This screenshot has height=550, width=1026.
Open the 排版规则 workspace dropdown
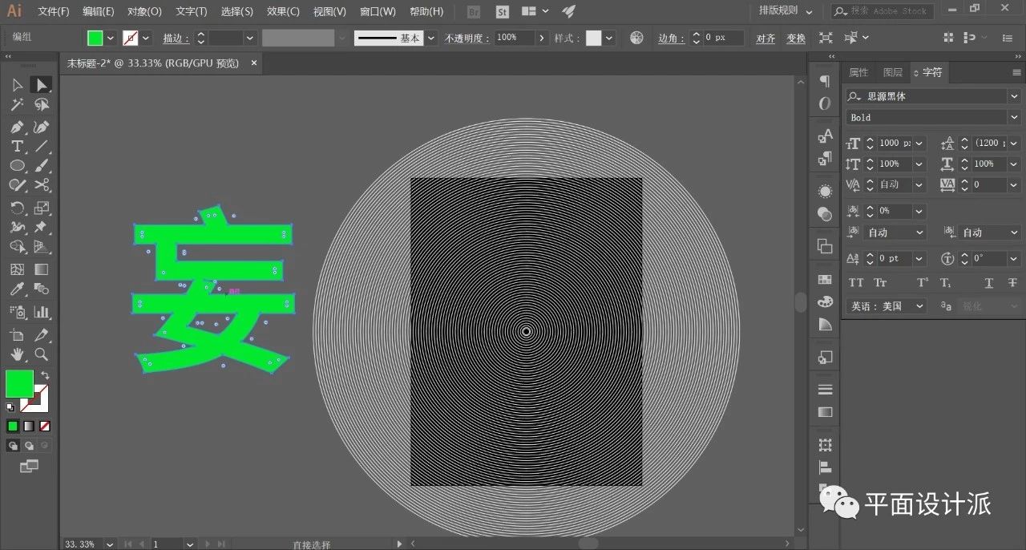(786, 11)
